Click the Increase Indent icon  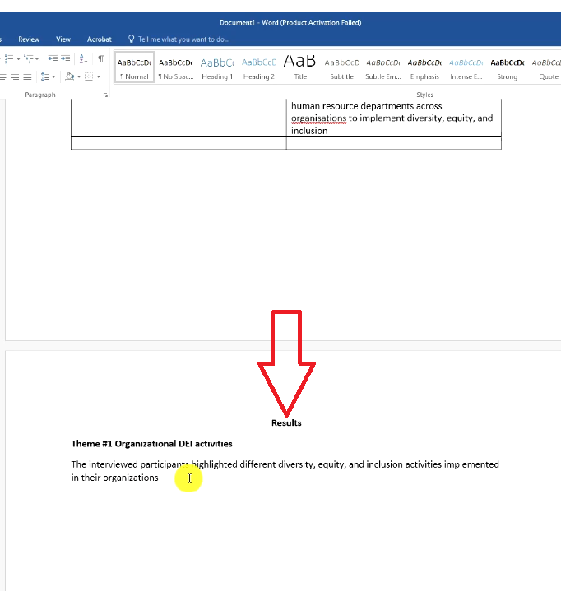pyautogui.click(x=65, y=59)
